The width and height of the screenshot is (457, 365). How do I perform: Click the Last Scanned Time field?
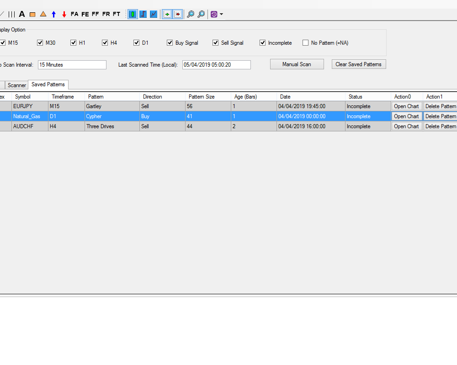click(x=216, y=65)
